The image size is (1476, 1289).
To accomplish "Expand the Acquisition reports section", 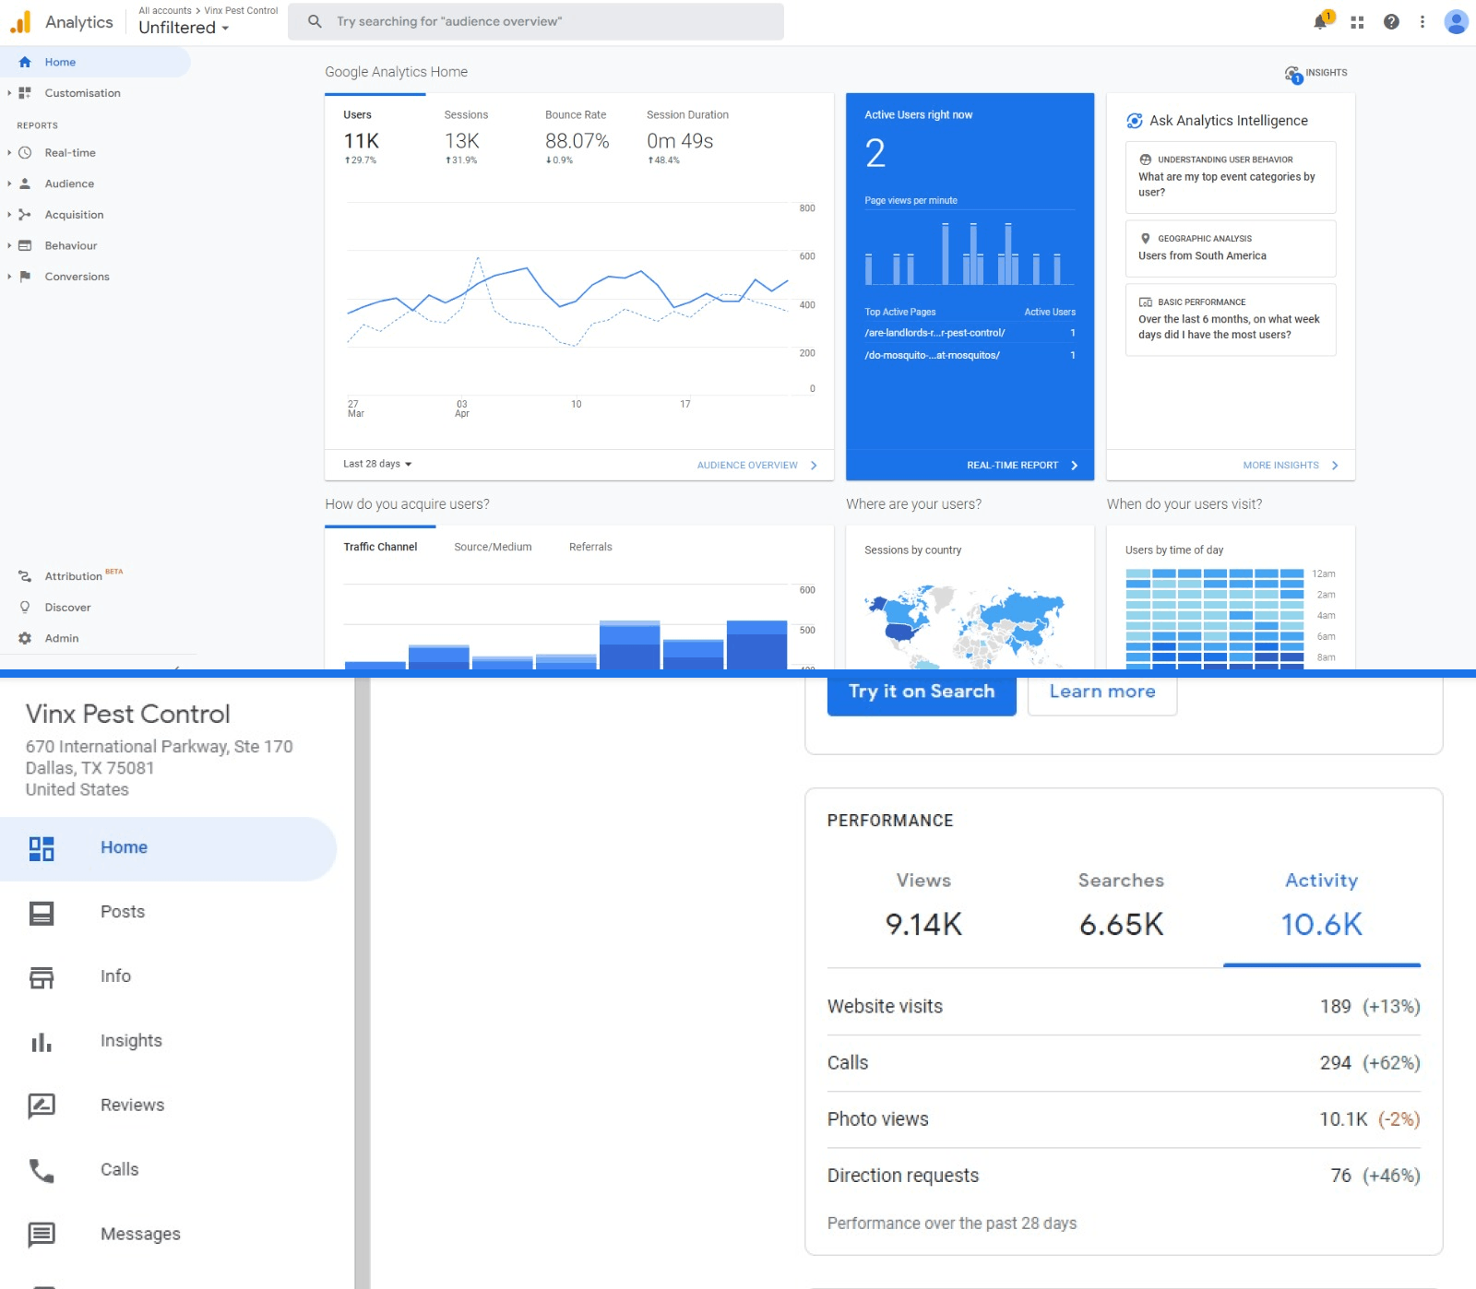I will tap(74, 215).
